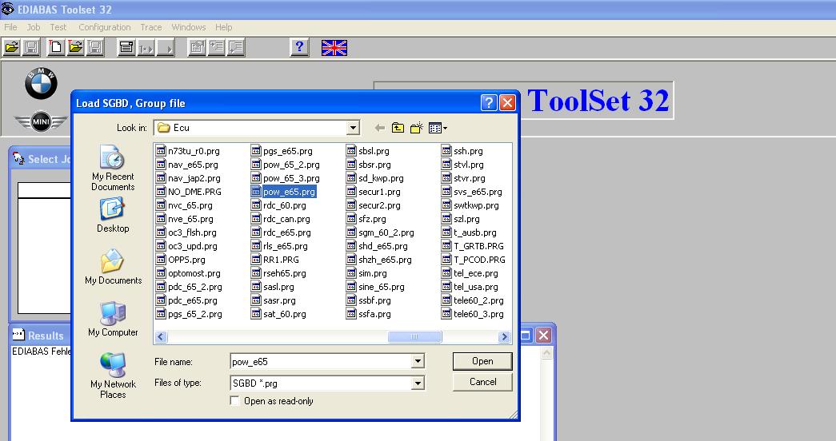
Task: Select file optomost.prg
Action: pyautogui.click(x=188, y=273)
